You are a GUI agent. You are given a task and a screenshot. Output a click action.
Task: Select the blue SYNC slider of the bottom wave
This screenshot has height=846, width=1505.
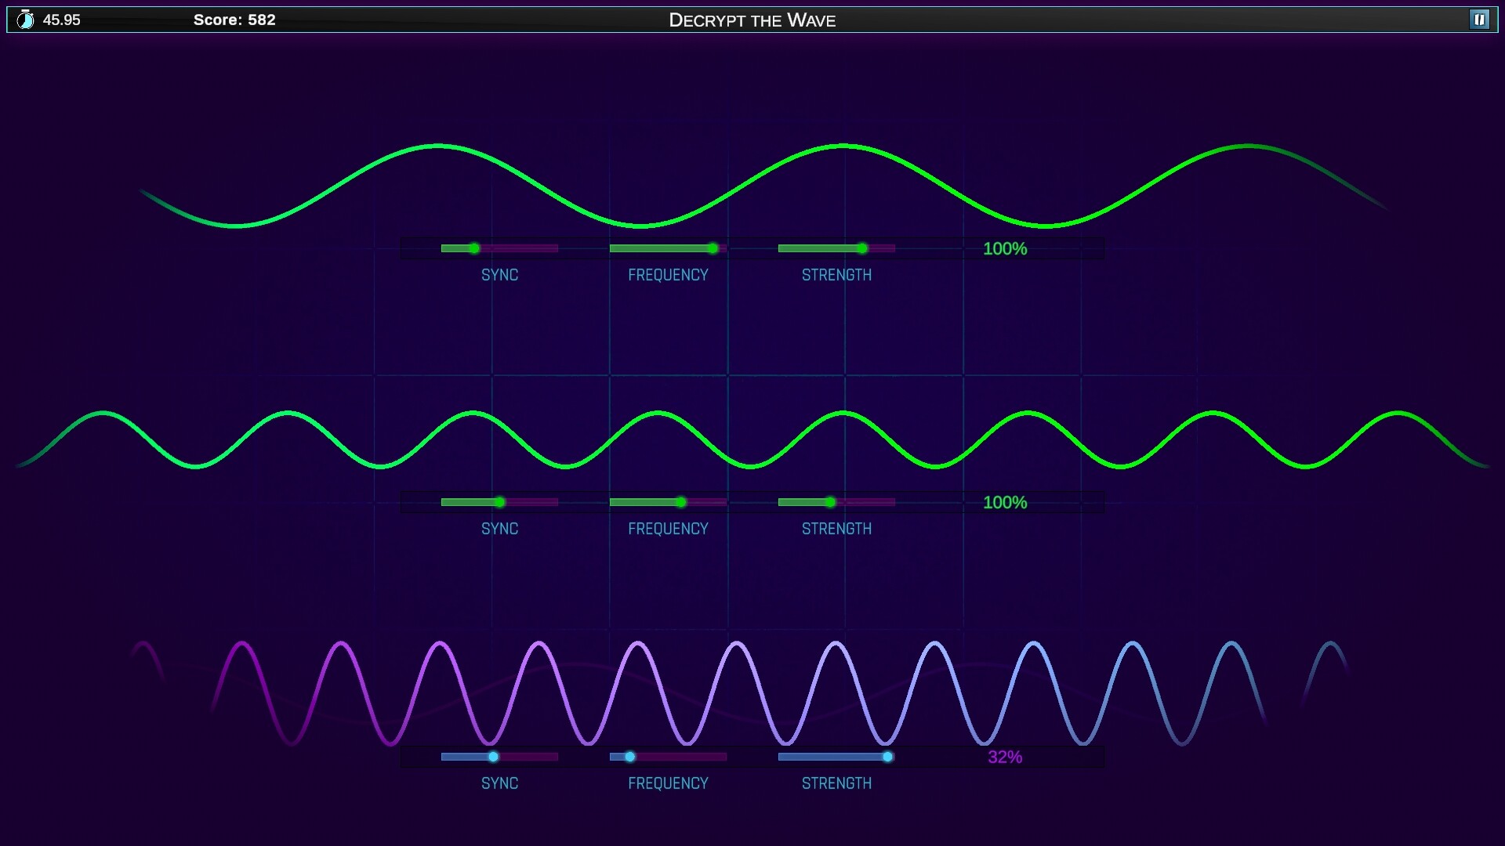pyautogui.click(x=491, y=757)
